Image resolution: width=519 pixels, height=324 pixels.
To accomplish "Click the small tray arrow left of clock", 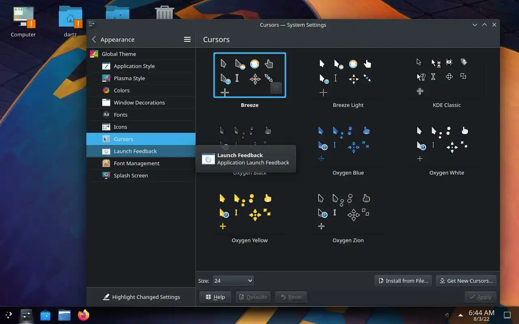I will coord(446,315).
